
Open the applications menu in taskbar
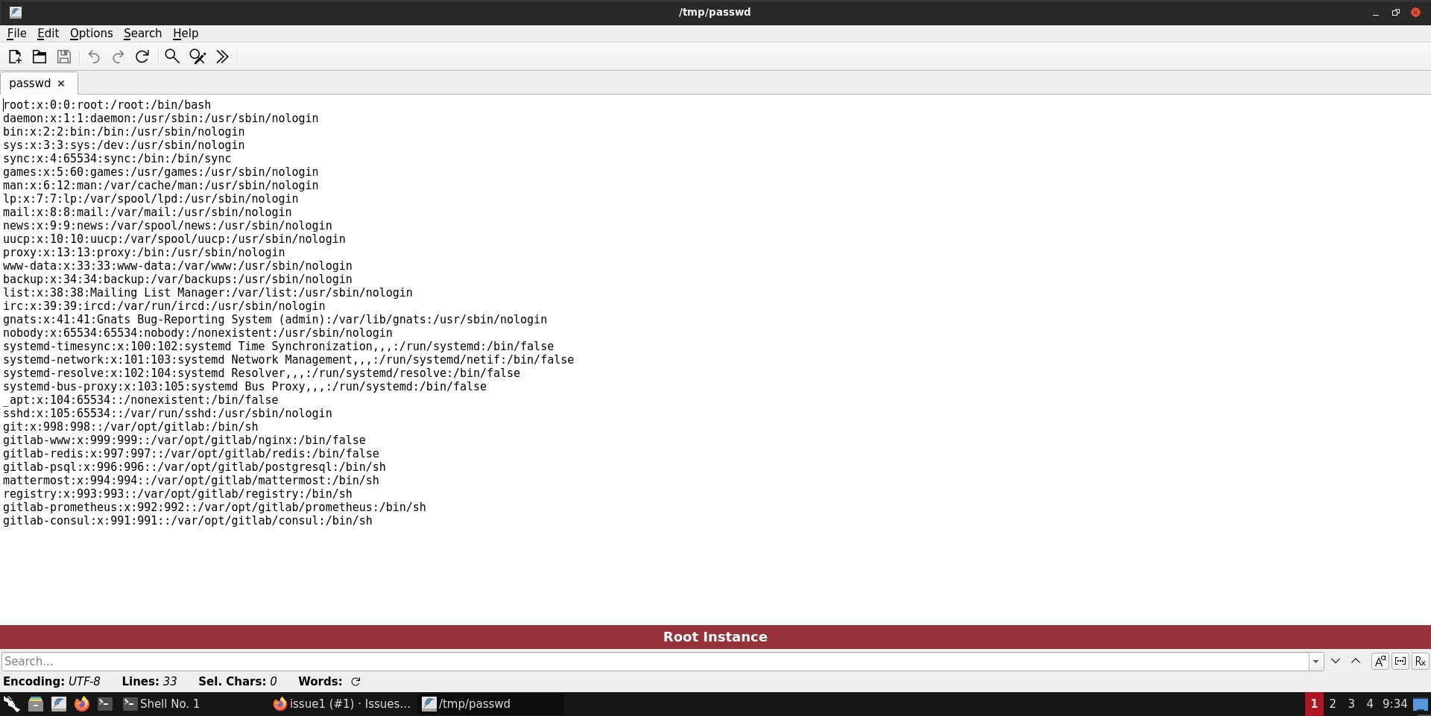coord(11,703)
